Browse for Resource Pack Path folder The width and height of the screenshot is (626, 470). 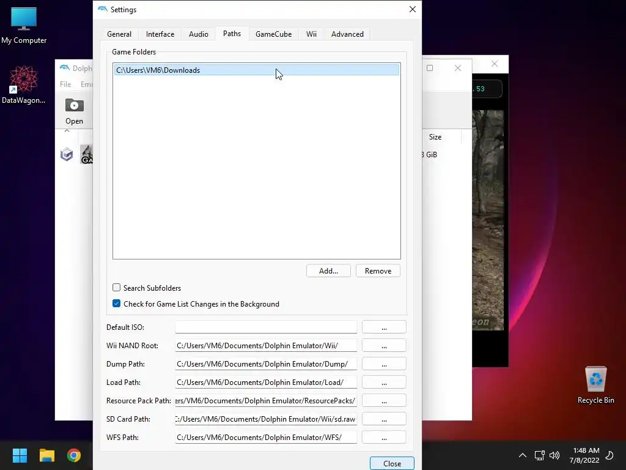[x=384, y=400]
